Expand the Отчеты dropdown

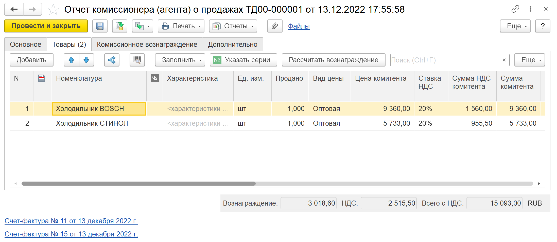233,26
